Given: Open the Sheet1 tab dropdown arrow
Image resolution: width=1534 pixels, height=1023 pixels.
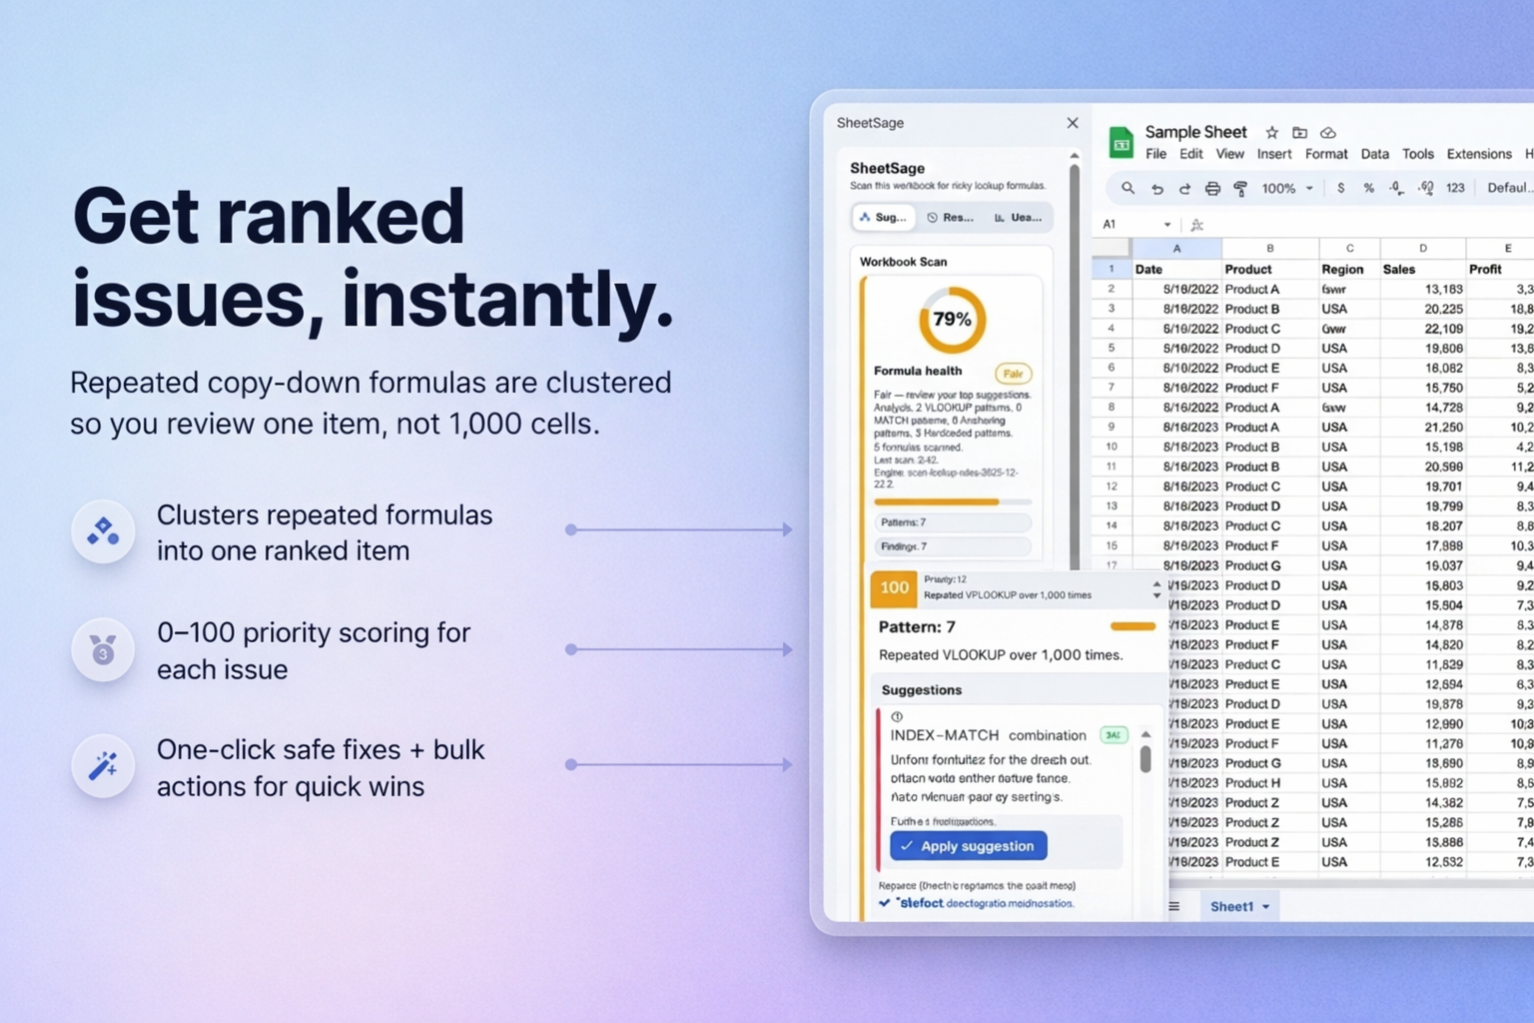Looking at the screenshot, I should [x=1265, y=906].
